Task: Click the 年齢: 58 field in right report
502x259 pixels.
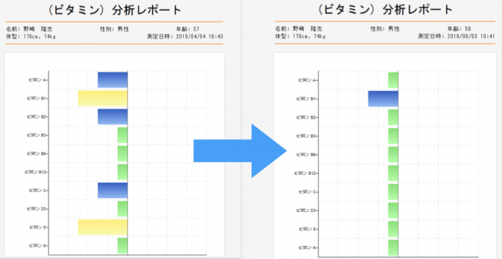Action: tap(459, 29)
